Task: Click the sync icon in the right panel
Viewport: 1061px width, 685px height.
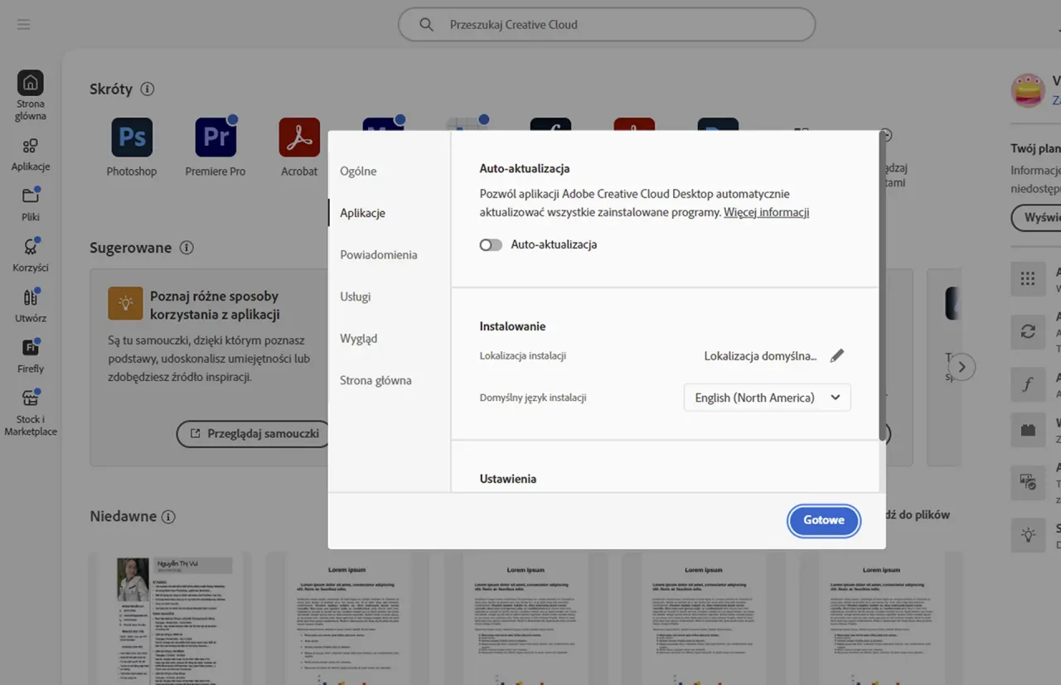Action: tap(1028, 332)
